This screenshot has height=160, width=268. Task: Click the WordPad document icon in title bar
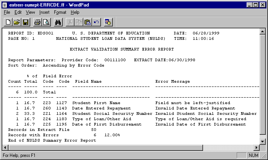coord(5,5)
